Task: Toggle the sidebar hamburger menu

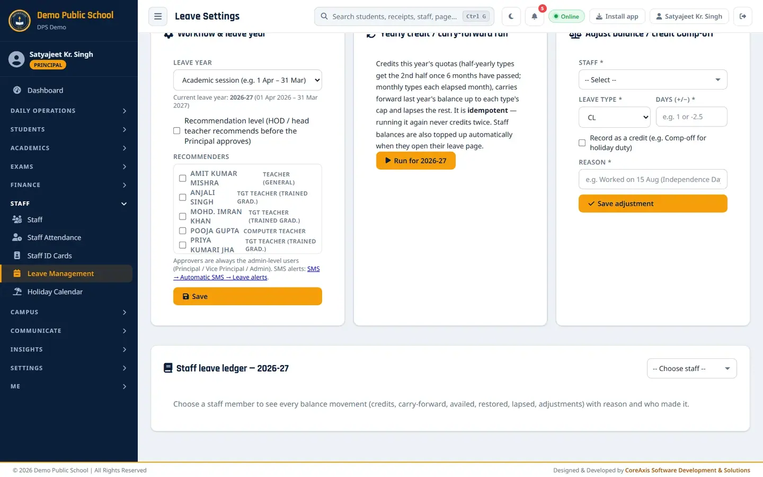Action: (158, 16)
